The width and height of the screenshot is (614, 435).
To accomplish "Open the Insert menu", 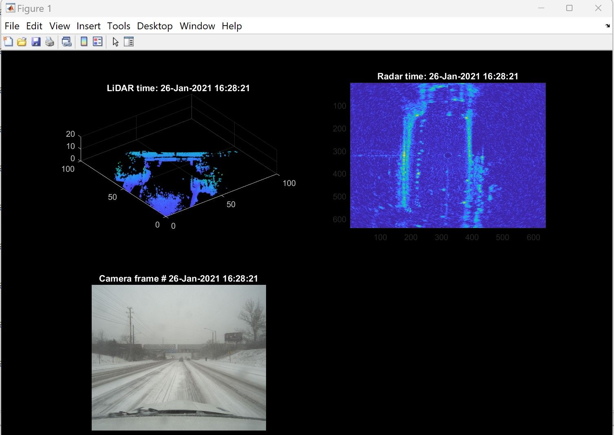I will (88, 26).
